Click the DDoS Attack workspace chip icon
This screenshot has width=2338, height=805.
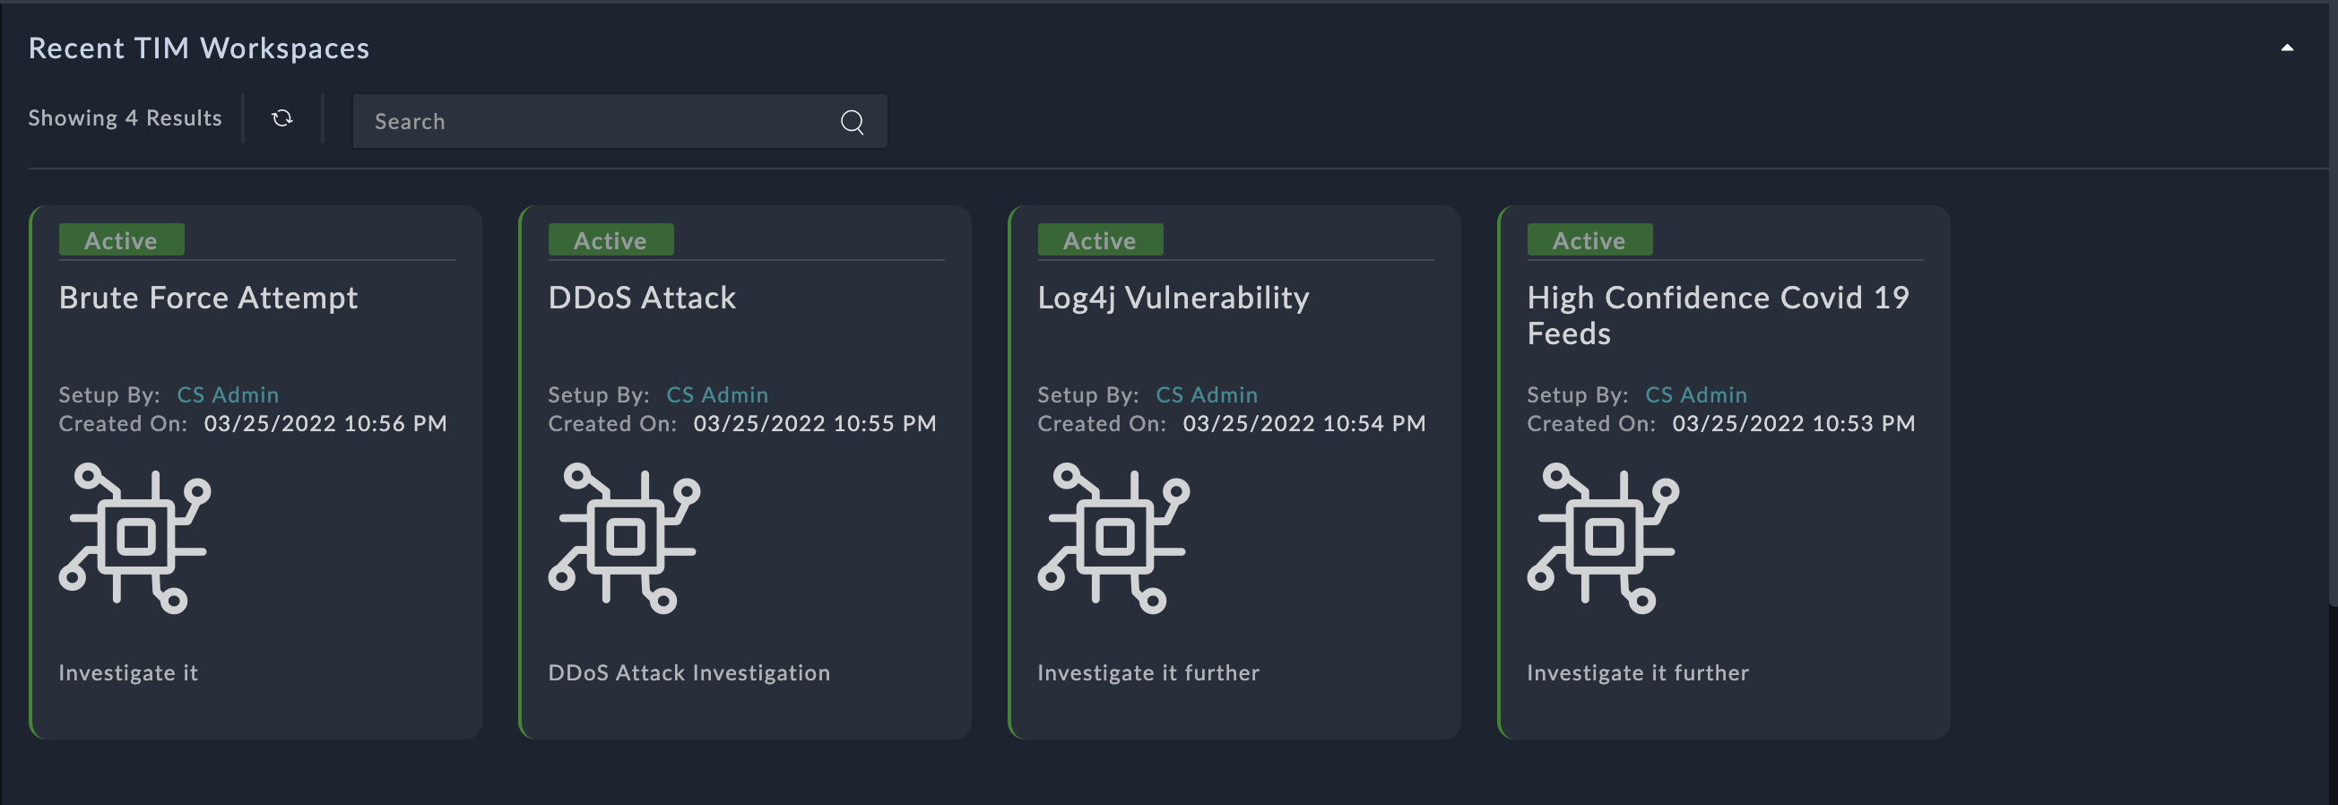[625, 538]
